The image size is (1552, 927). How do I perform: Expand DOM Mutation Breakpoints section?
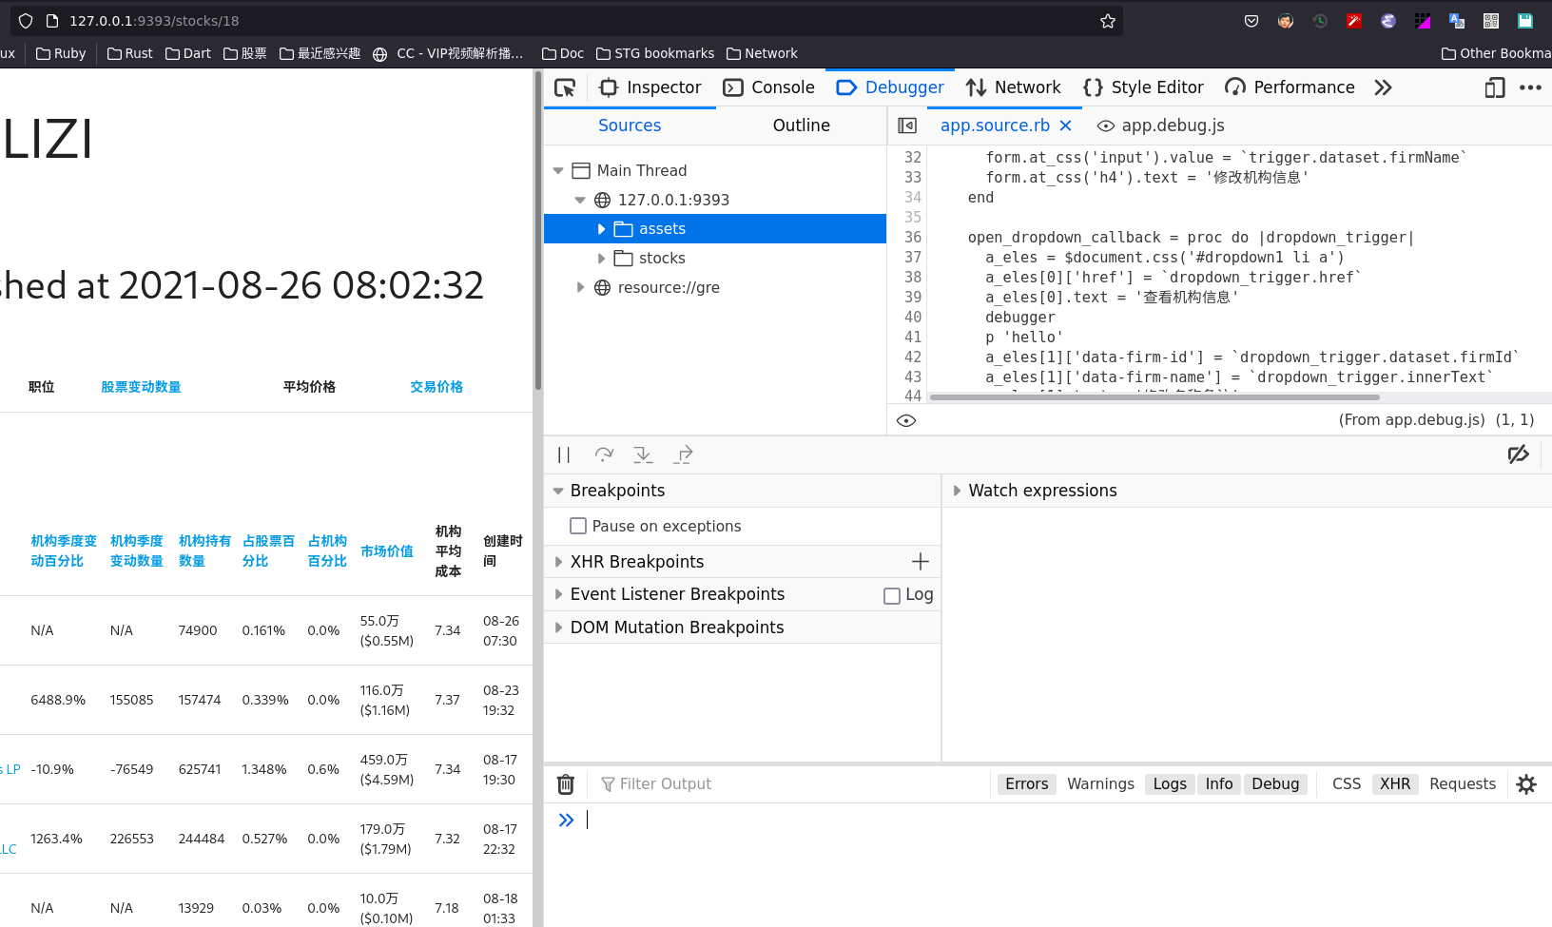(x=558, y=628)
